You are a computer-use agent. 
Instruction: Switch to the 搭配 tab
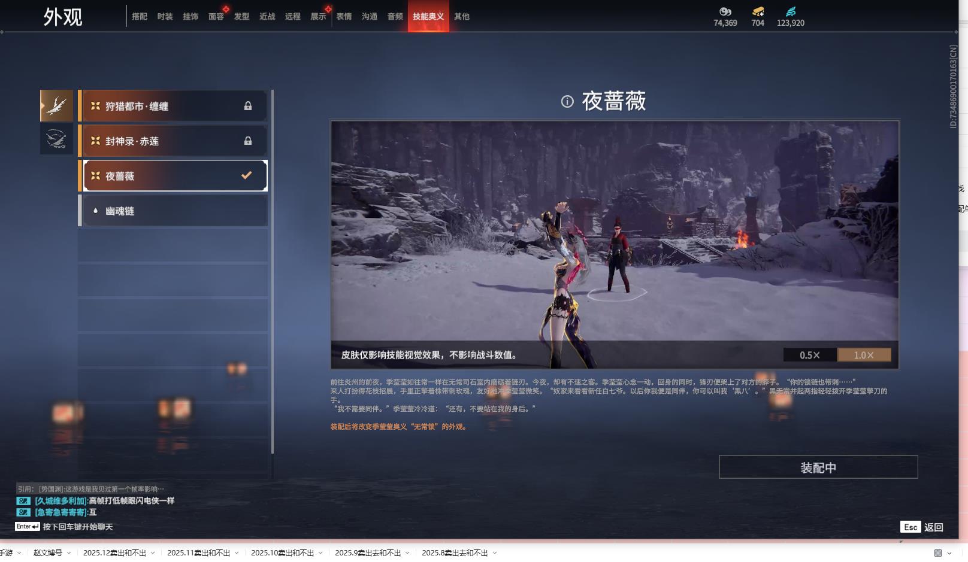coord(140,17)
